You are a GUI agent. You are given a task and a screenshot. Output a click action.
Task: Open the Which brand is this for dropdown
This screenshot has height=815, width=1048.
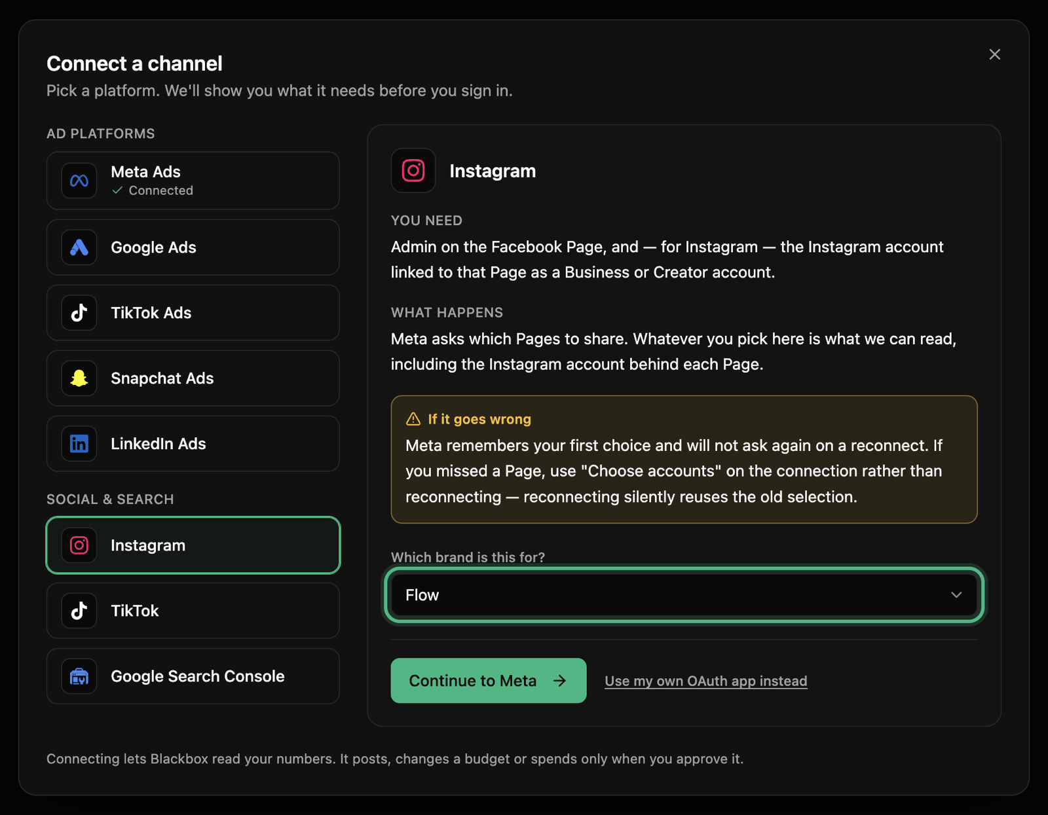(x=684, y=595)
